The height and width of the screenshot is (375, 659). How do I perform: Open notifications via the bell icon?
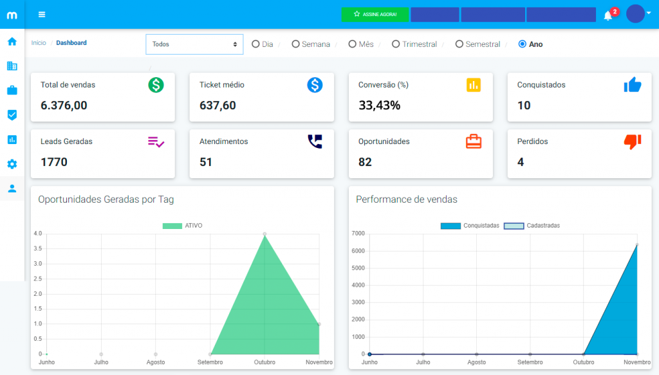609,14
